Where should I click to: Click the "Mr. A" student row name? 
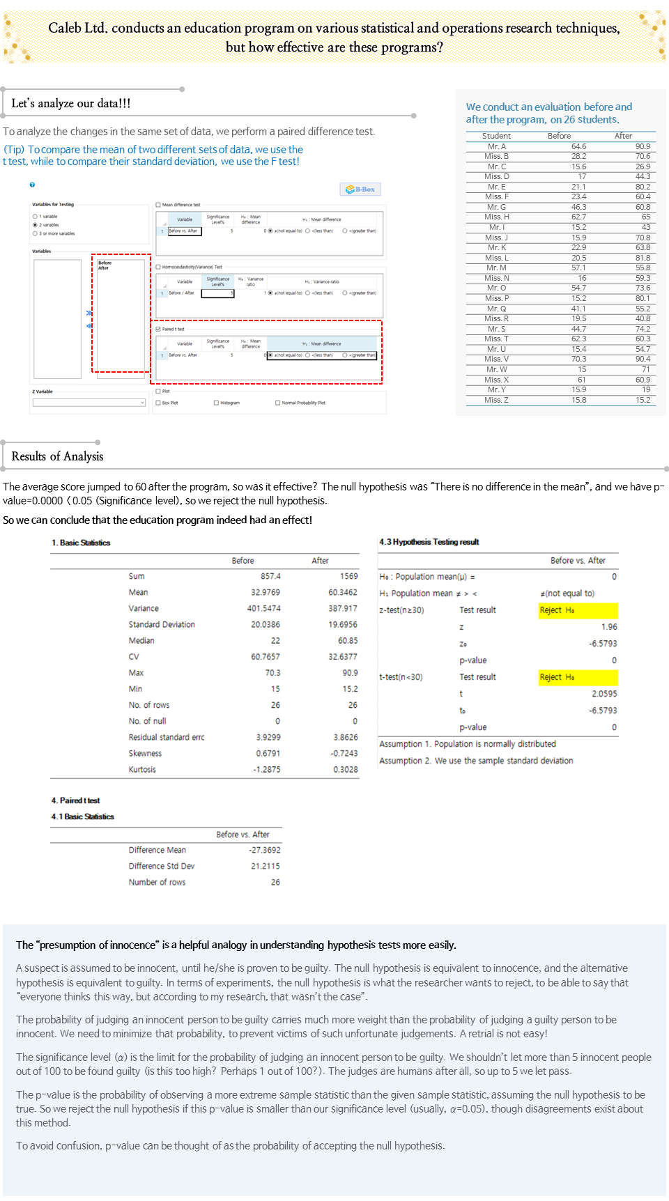coord(497,146)
